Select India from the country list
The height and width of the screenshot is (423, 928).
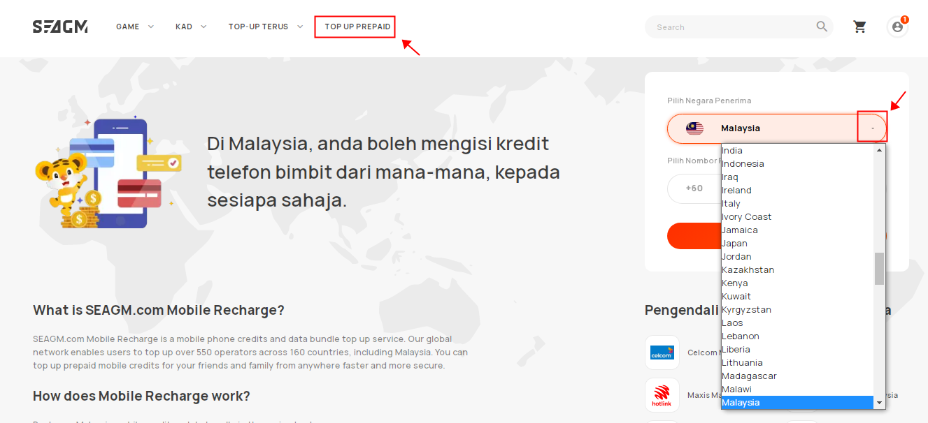coord(797,151)
